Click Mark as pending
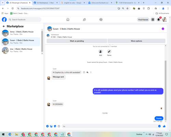 [77, 41]
